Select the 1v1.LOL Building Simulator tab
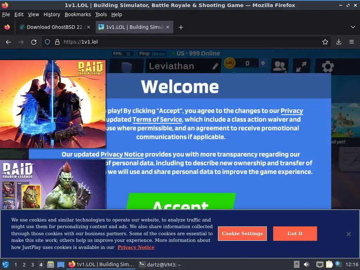The height and width of the screenshot is (270, 360). (x=134, y=27)
